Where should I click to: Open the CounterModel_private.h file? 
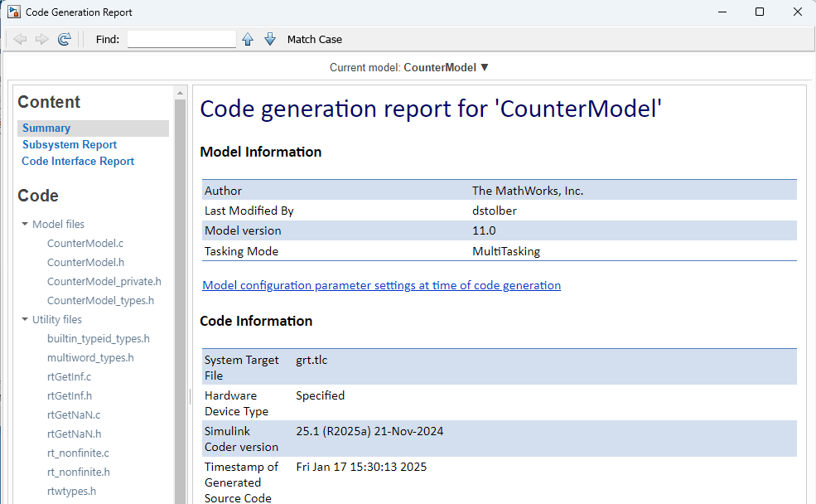(104, 281)
